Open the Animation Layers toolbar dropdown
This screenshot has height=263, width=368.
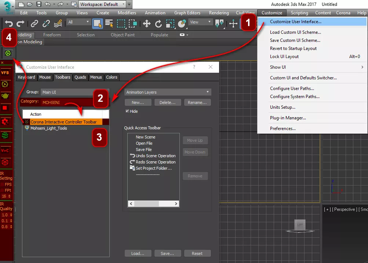click(x=168, y=92)
